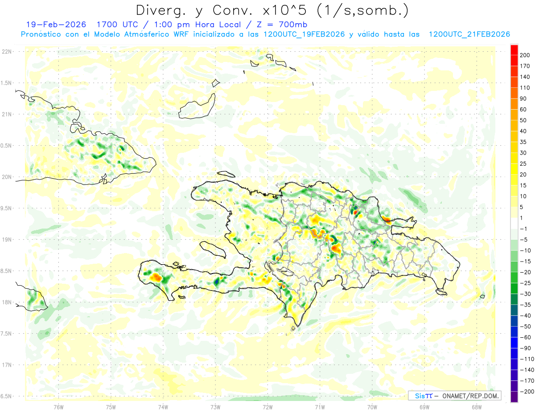Click the "6.5N" latitude label

pyautogui.click(x=6, y=396)
